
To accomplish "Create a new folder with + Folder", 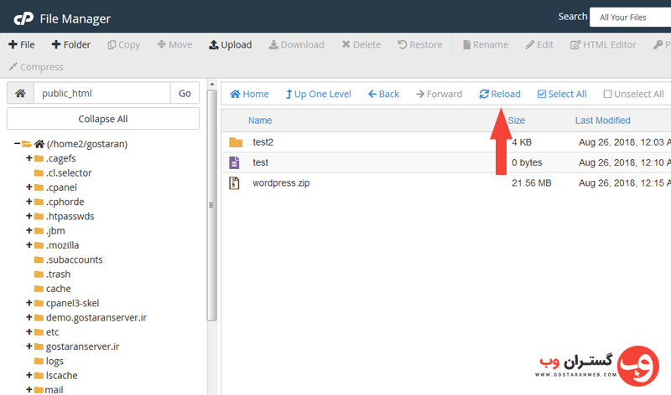I will 56,45.
